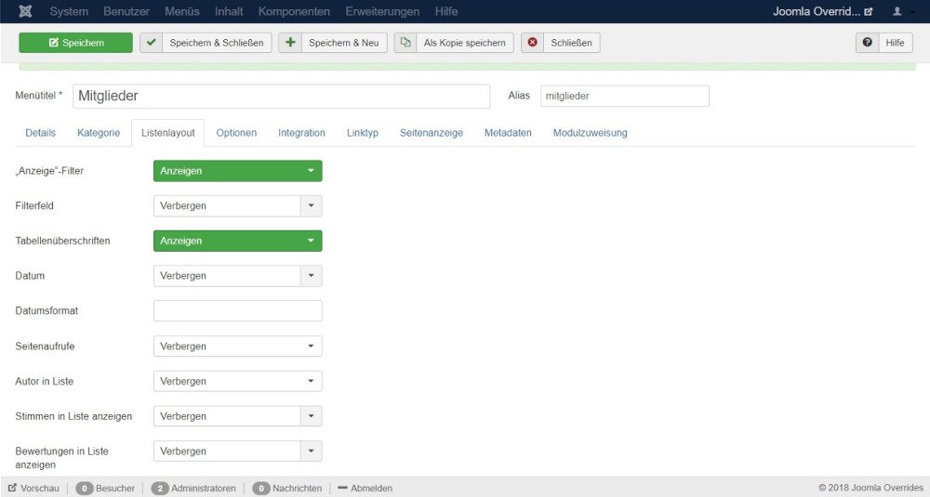Screen dimensions: 930x497
Task: Open the Seitenaufrufe dropdown
Action: pos(238,346)
